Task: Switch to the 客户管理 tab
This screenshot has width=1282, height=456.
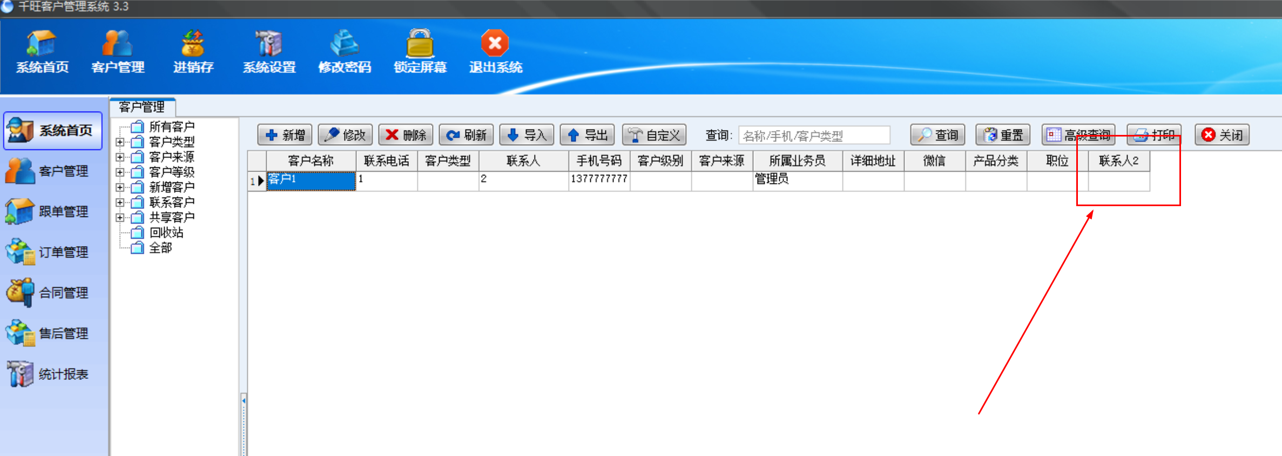Action: tap(142, 107)
